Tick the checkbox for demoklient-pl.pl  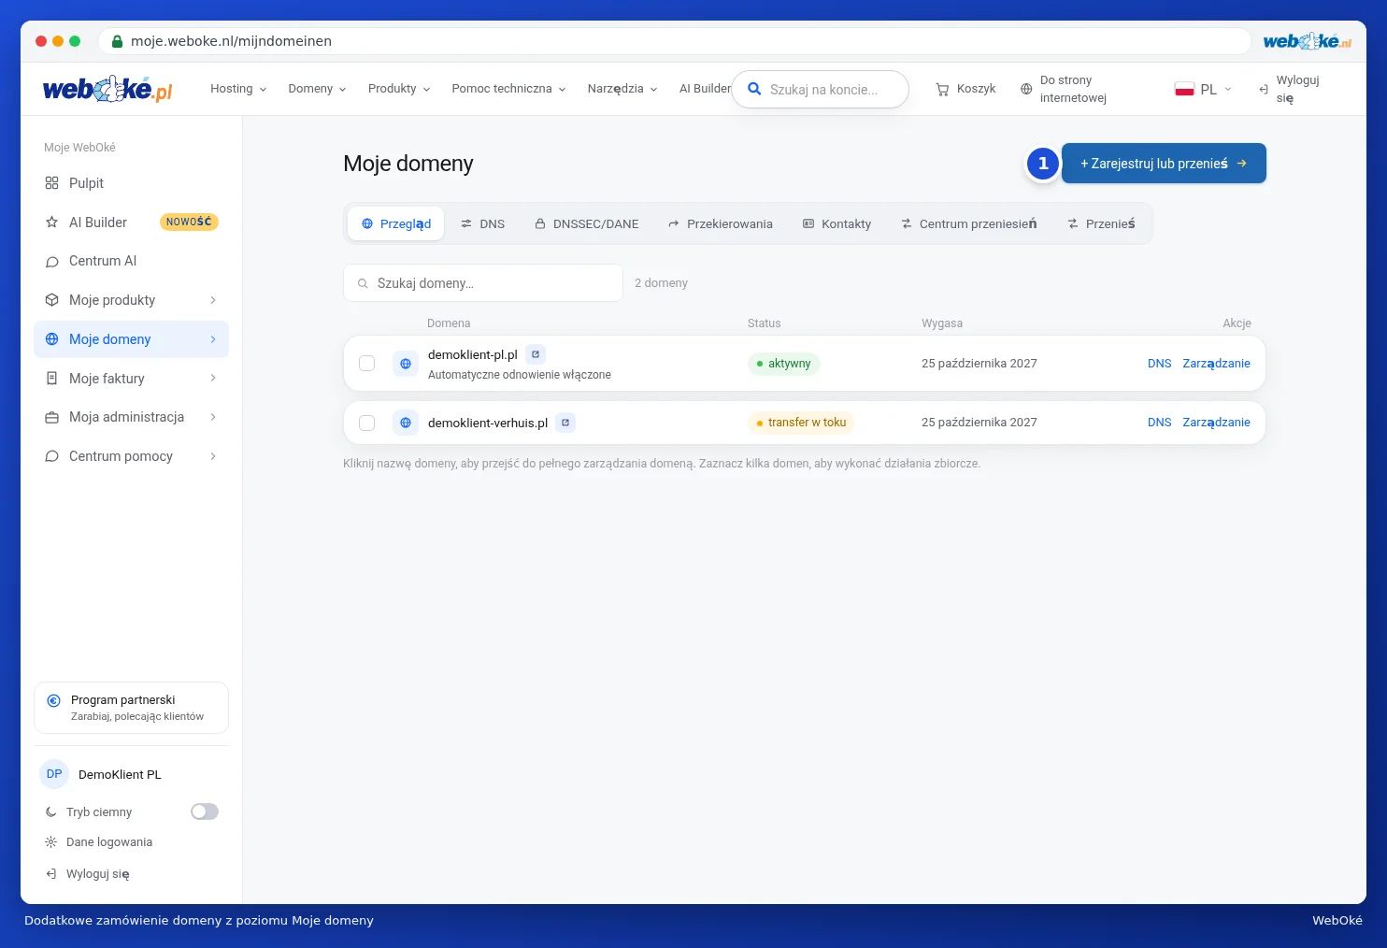(367, 363)
